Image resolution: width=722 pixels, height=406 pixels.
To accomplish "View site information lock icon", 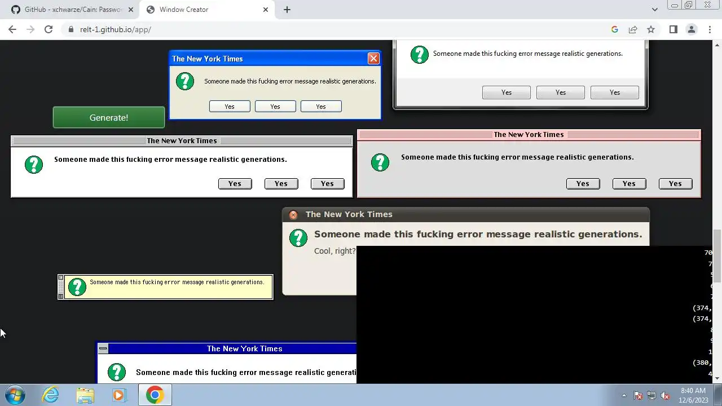I will click(71, 29).
